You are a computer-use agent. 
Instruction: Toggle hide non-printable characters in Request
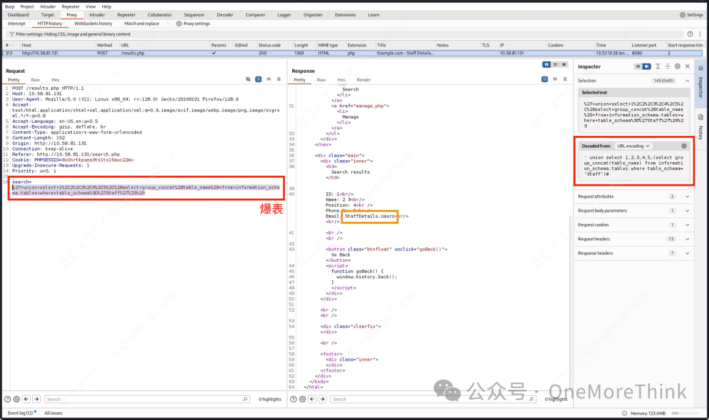[x=248, y=79]
